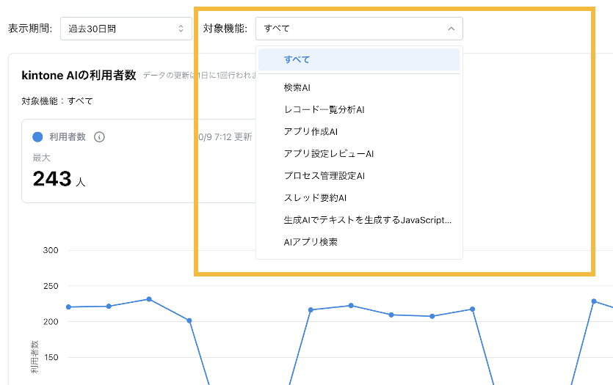
Task: Choose アプリ作成AI option
Action: 359,131
